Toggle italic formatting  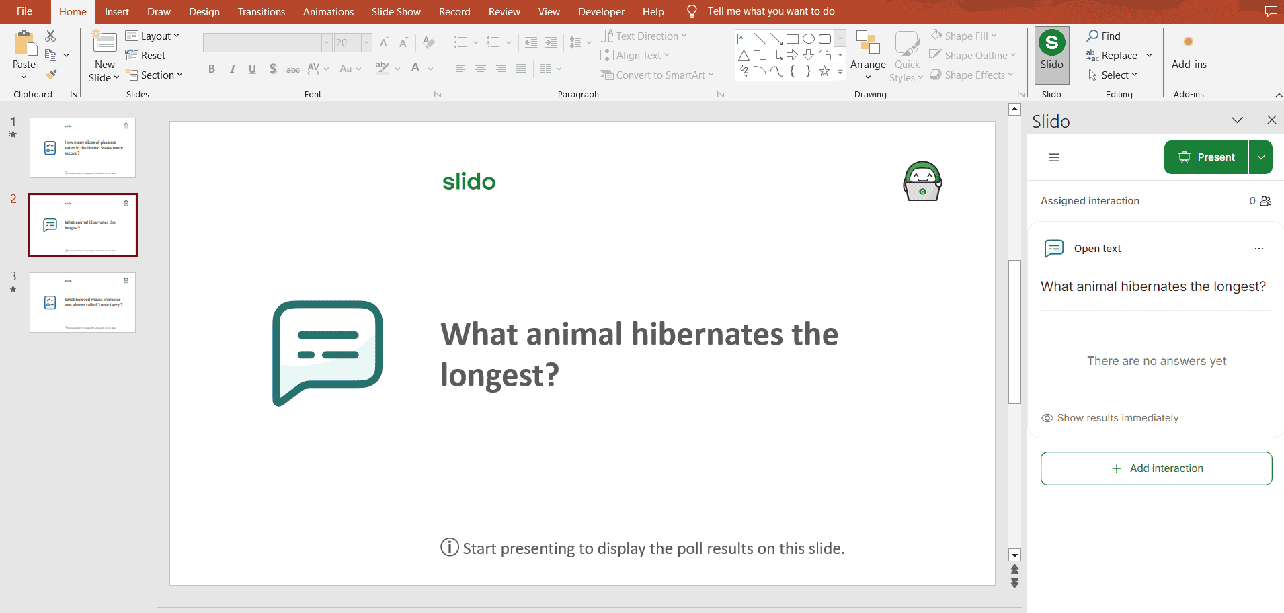coord(232,68)
